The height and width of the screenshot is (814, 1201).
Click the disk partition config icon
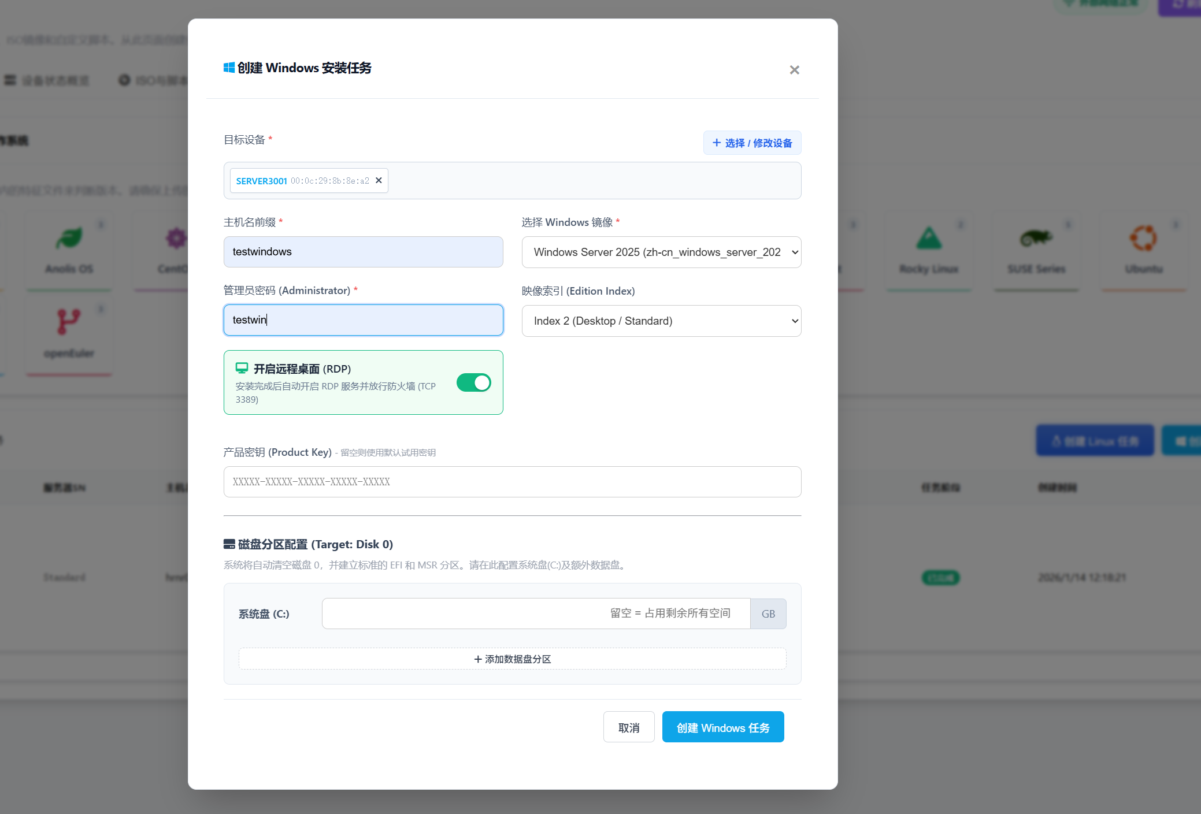point(229,544)
